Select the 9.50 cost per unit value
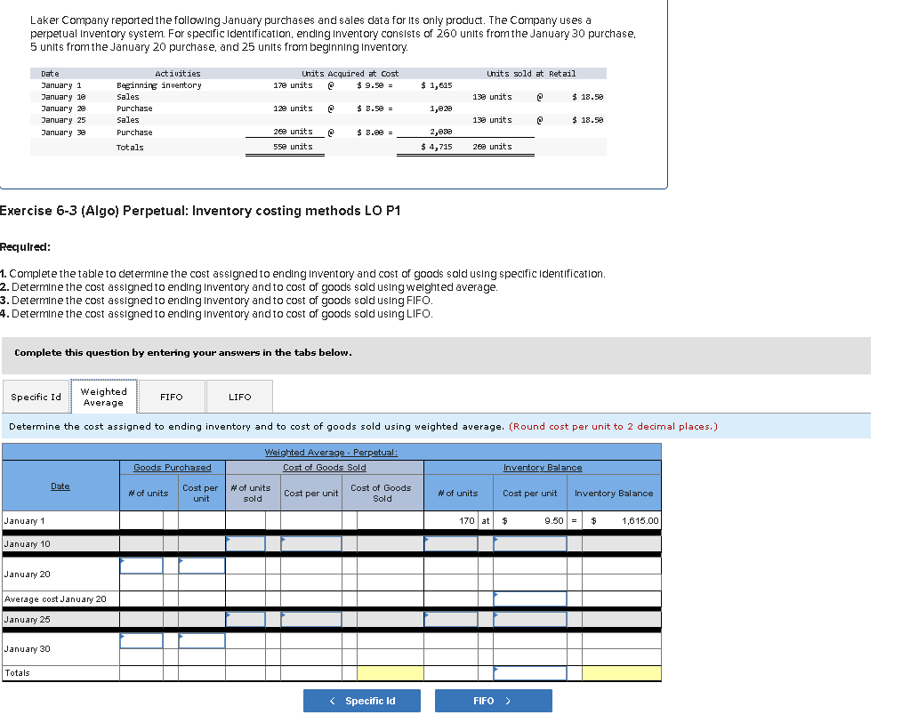Viewport: 902px width, 723px height. point(554,520)
